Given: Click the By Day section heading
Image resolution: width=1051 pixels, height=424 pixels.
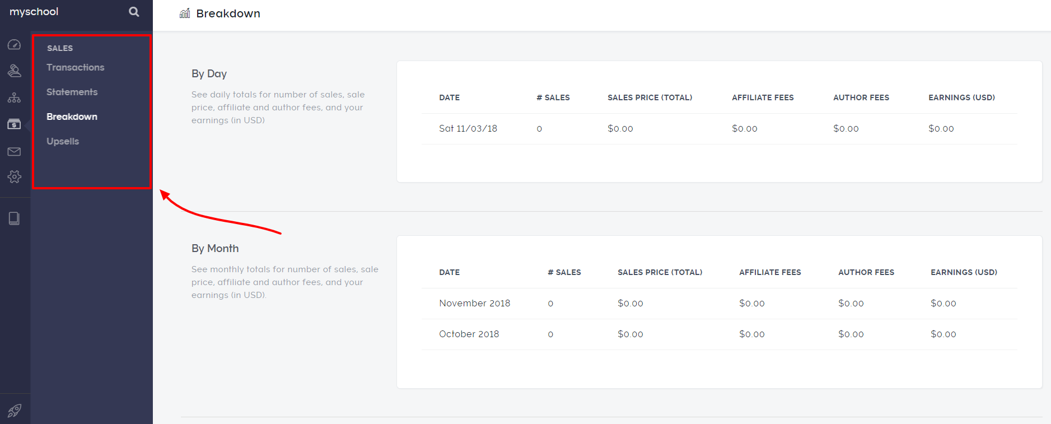Looking at the screenshot, I should pyautogui.click(x=209, y=74).
